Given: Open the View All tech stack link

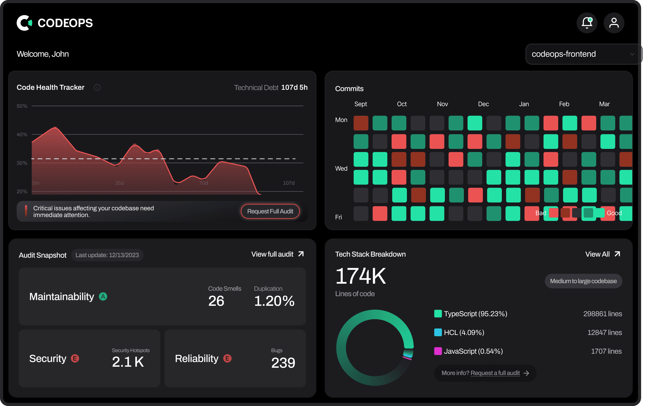Looking at the screenshot, I should tap(597, 254).
